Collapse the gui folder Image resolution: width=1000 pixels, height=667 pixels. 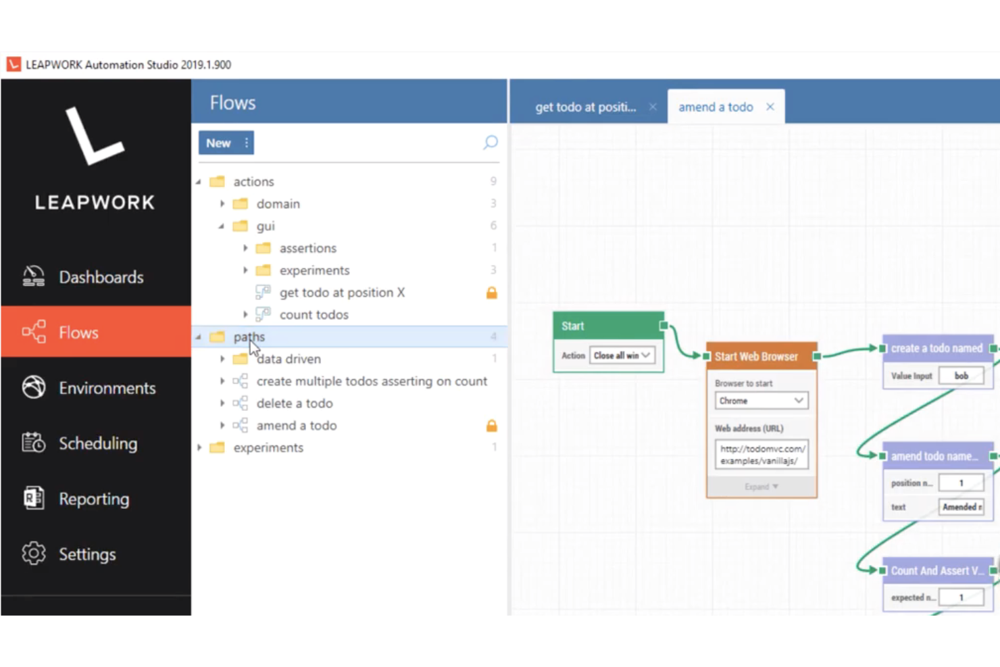tap(222, 226)
